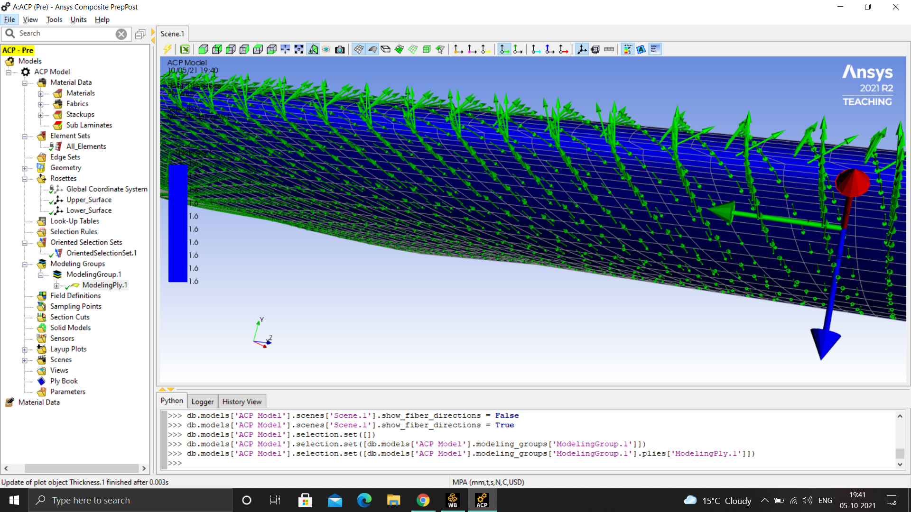Click the red arrow axis icon
This screenshot has width=911, height=512.
564,49
